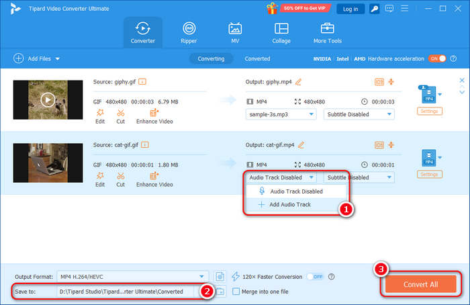Click the Convert All button
The width and height of the screenshot is (470, 305).
point(420,284)
